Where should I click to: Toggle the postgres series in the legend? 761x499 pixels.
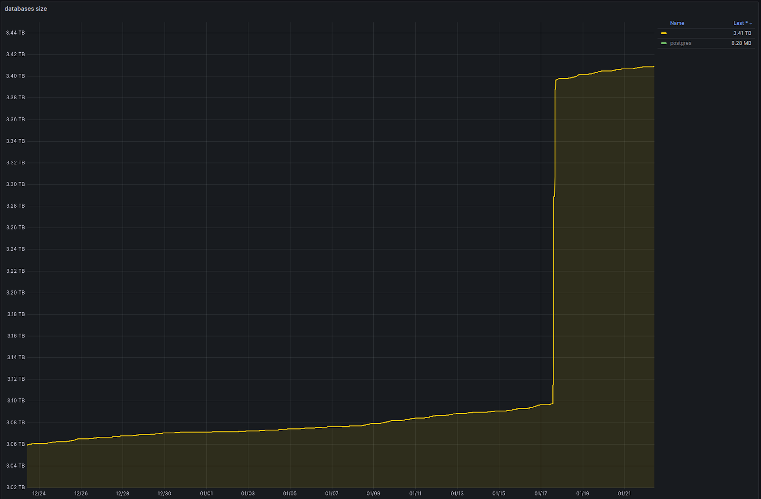coord(681,43)
